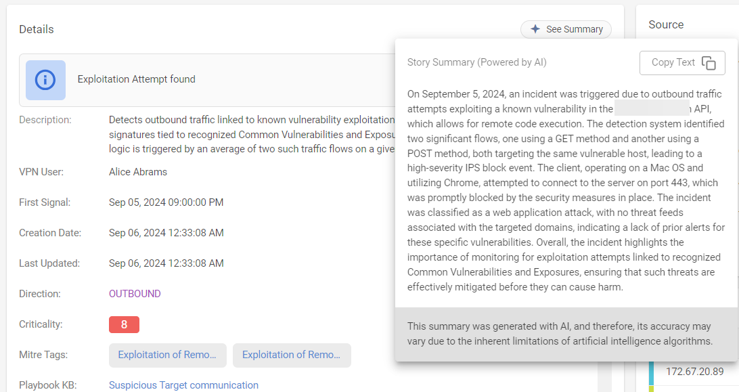Click the AI sparkle icon in See Summary button
739x392 pixels.
click(535, 29)
